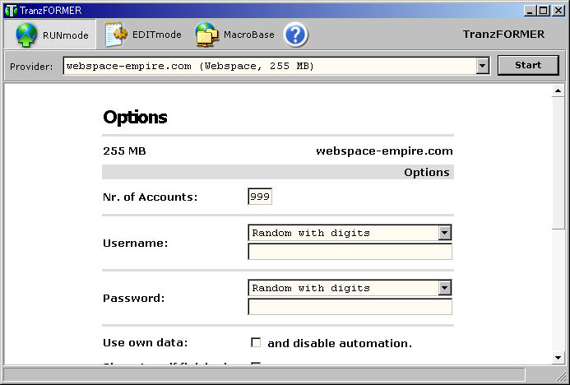Click the RUNmode globe icon
Image resolution: width=570 pixels, height=385 pixels.
click(x=26, y=35)
